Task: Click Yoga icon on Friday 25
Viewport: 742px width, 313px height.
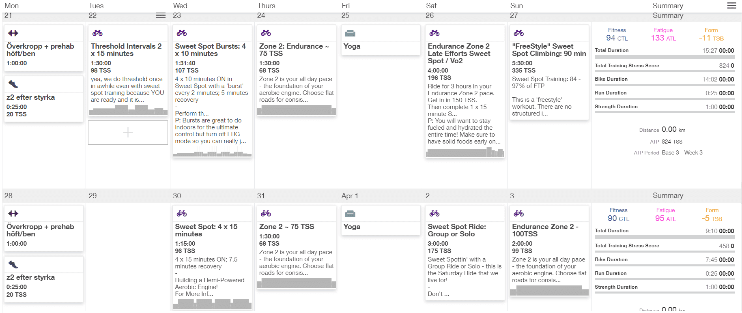Action: [x=350, y=33]
